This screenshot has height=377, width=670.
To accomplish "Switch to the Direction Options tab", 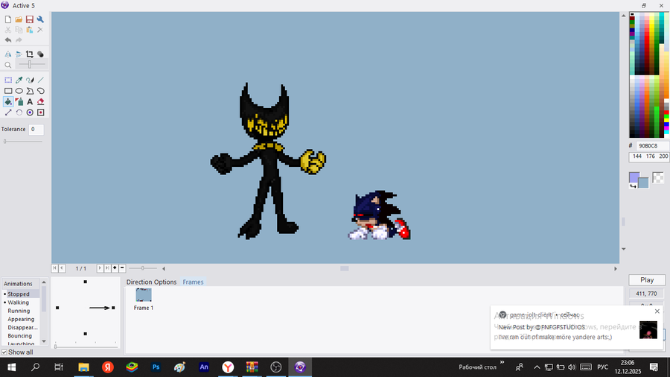I will point(151,282).
